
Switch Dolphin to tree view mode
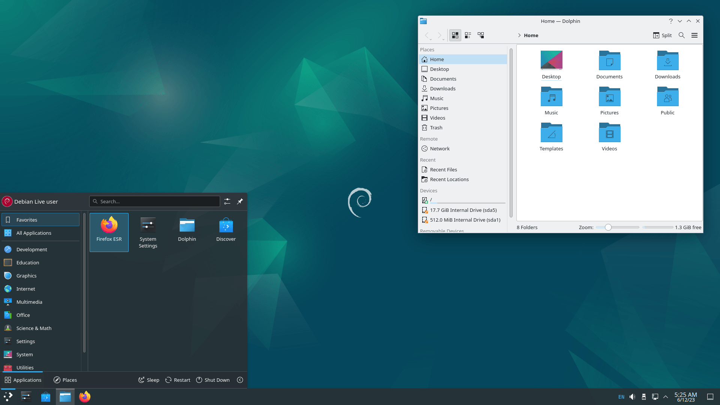pyautogui.click(x=481, y=35)
